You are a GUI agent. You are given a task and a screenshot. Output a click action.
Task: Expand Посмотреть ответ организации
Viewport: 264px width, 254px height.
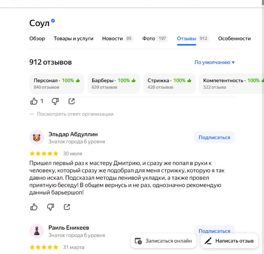pos(75,114)
